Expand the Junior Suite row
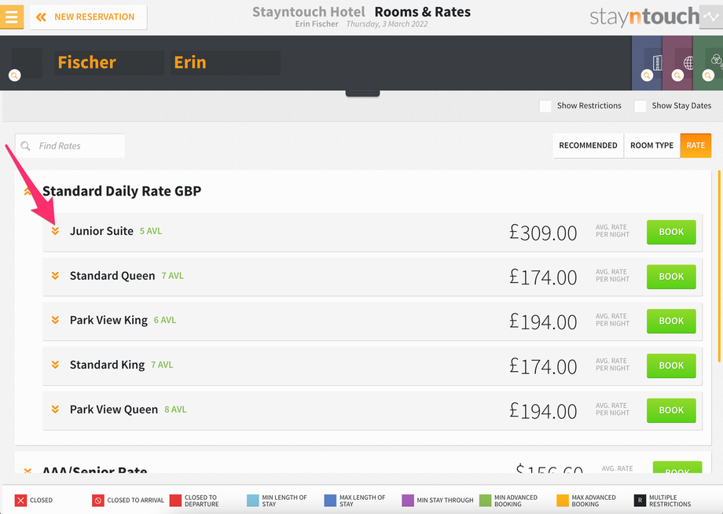The width and height of the screenshot is (723, 514). point(55,231)
